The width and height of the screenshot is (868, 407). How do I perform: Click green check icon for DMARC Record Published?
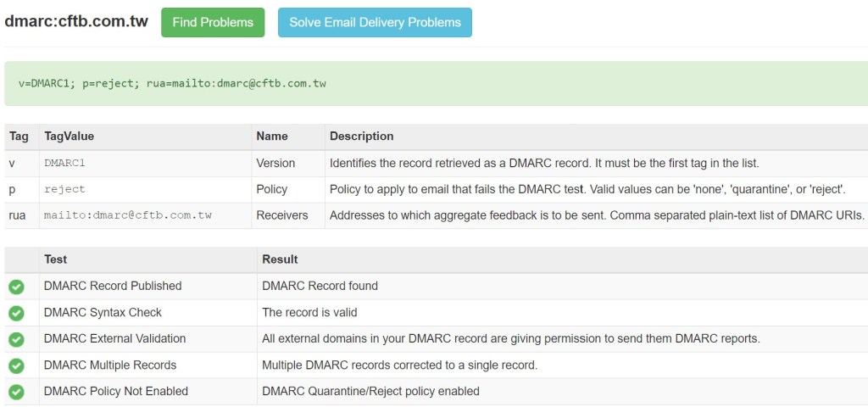tap(16, 287)
